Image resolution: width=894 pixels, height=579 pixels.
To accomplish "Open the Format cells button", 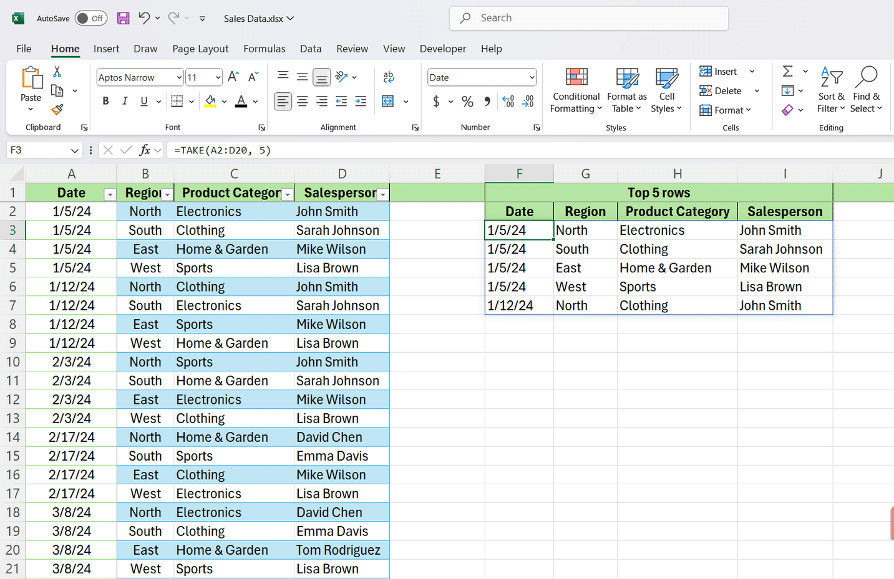I will click(x=725, y=110).
